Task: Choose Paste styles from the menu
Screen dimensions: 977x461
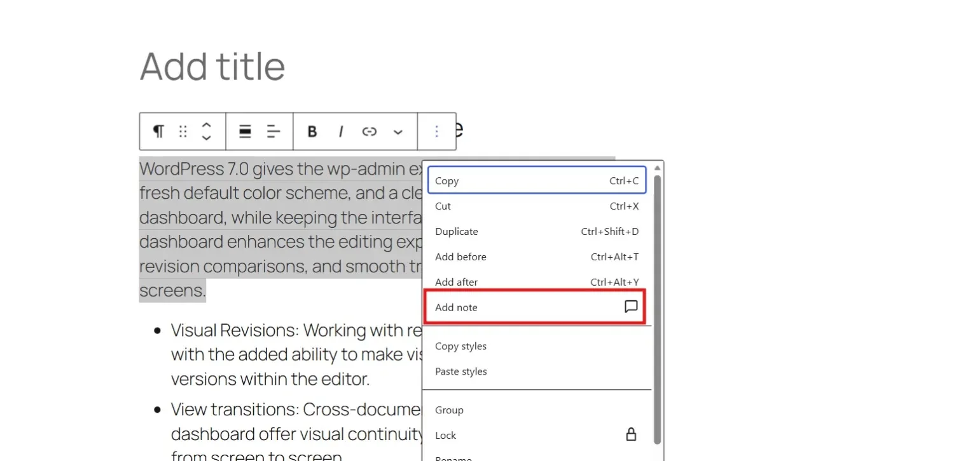Action: pos(537,371)
